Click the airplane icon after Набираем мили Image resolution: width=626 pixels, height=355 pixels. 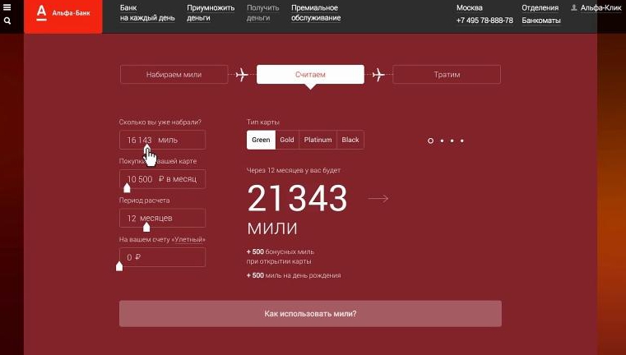pyautogui.click(x=242, y=75)
